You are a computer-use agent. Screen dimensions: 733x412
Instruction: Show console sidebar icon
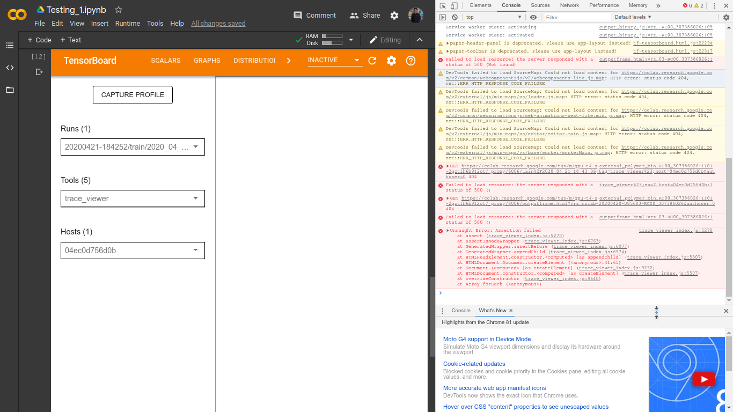tap(443, 17)
